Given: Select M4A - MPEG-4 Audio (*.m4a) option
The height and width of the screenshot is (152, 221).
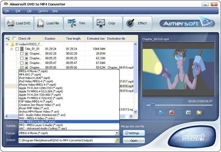Looking at the screenshot, I should pos(69,122).
